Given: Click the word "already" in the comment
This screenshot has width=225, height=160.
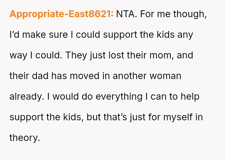Looking at the screenshot, I should pos(26,97).
